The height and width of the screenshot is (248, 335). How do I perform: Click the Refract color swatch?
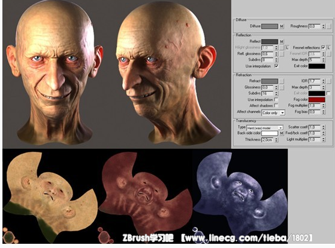coord(270,81)
